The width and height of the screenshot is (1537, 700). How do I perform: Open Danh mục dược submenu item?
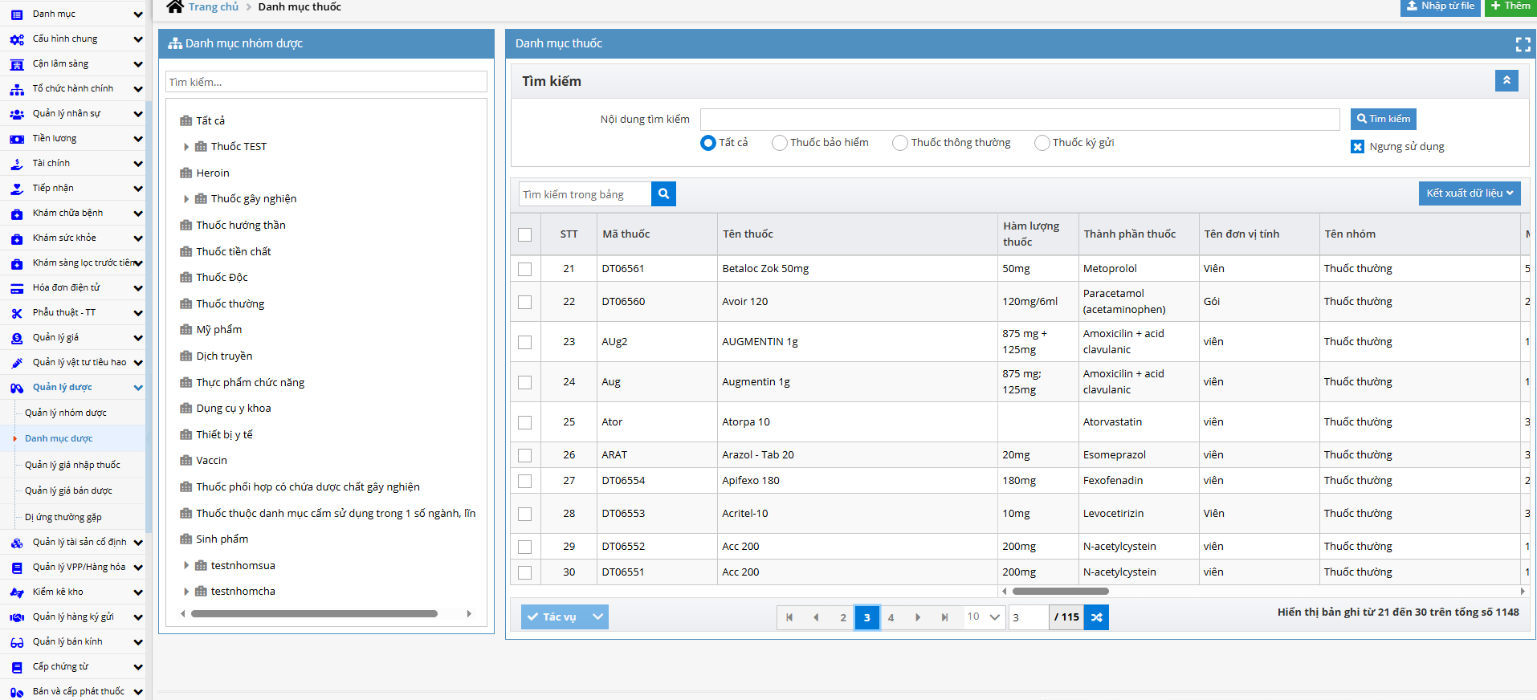pos(59,438)
